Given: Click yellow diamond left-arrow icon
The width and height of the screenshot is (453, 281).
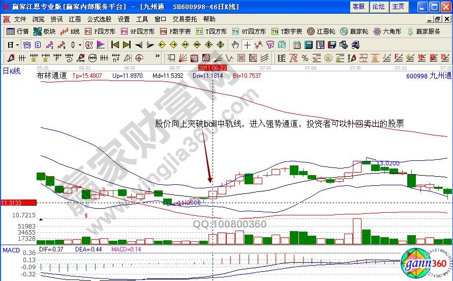Looking at the screenshot, I should [162, 45].
